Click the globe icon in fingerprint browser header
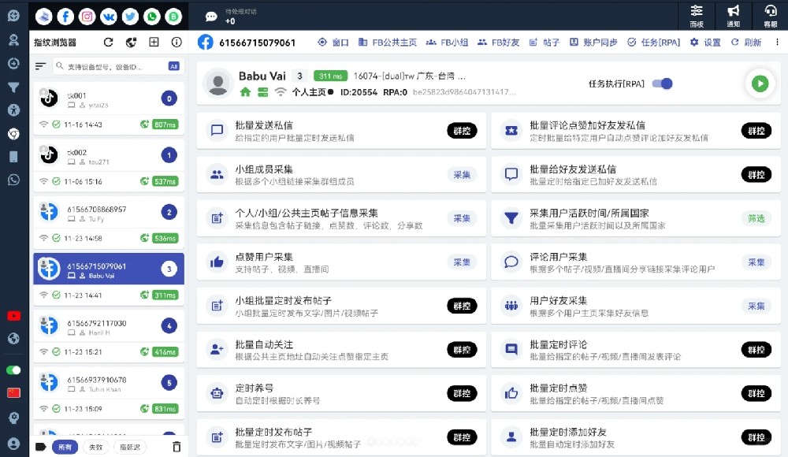788x457 pixels. pos(131,43)
